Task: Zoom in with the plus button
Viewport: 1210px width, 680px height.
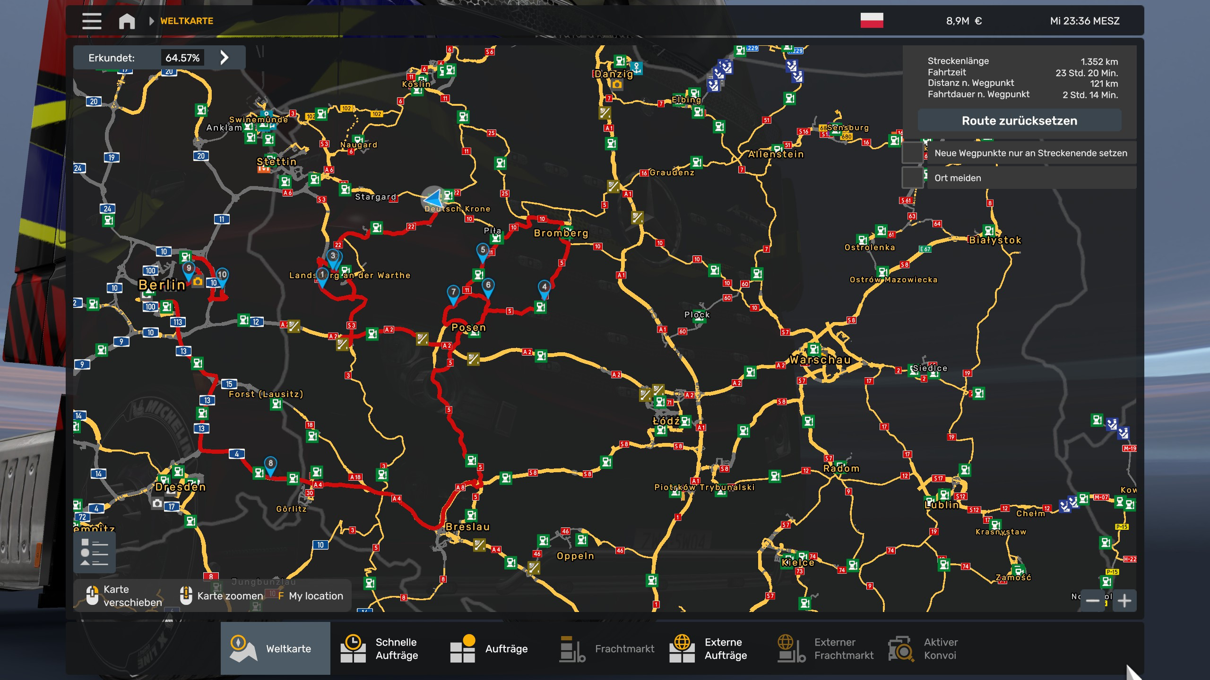Action: coord(1124,601)
